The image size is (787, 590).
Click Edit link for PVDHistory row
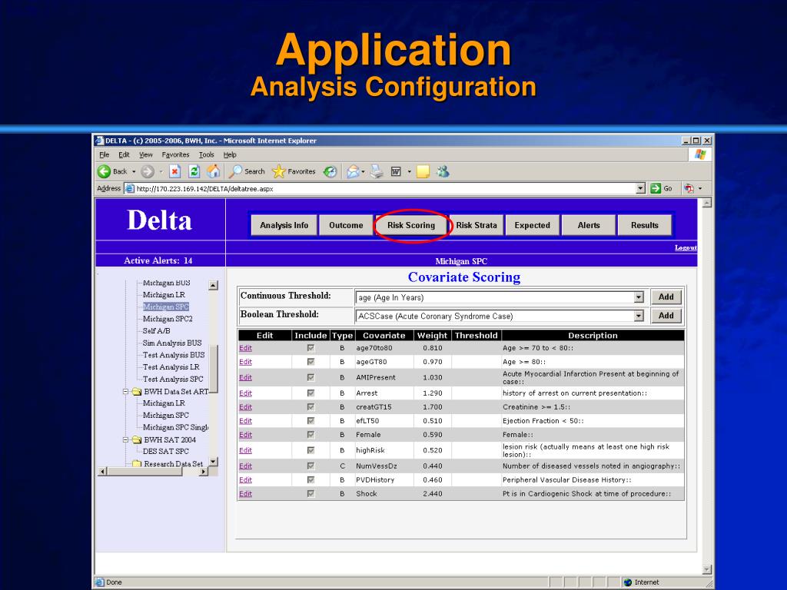pyautogui.click(x=245, y=480)
